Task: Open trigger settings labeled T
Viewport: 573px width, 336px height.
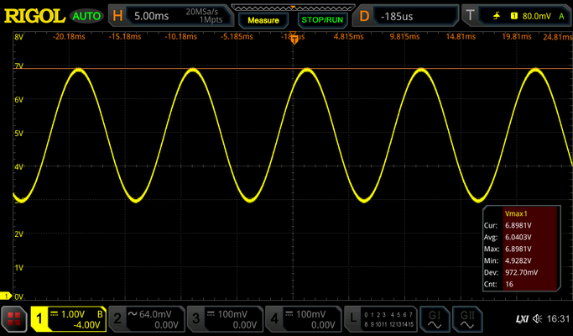Action: (470, 15)
